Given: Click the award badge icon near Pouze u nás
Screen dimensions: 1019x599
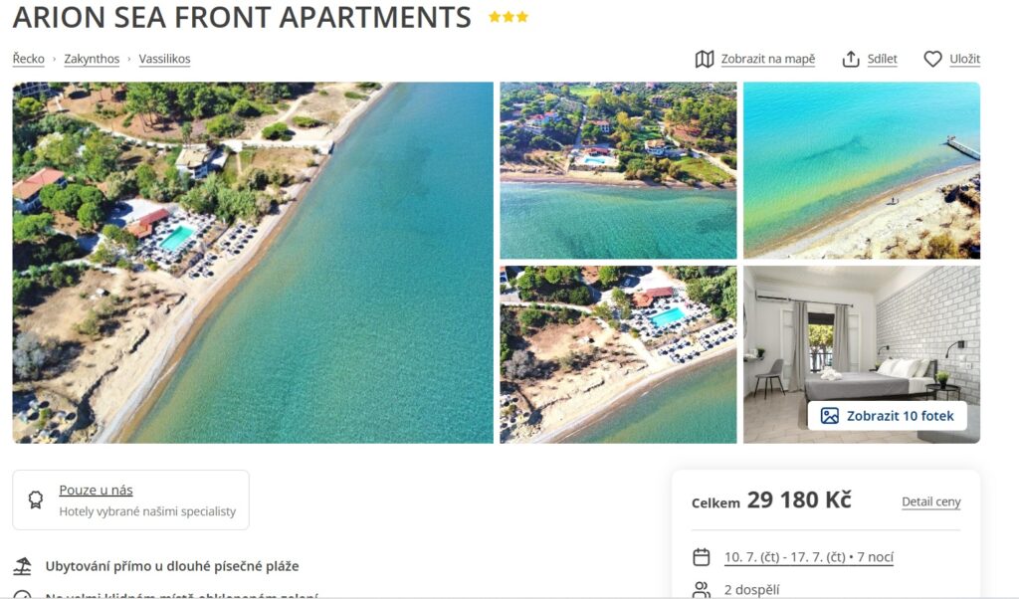Looking at the screenshot, I should click(x=36, y=499).
